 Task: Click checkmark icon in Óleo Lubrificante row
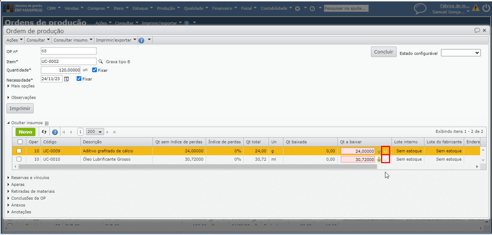[x=386, y=159]
